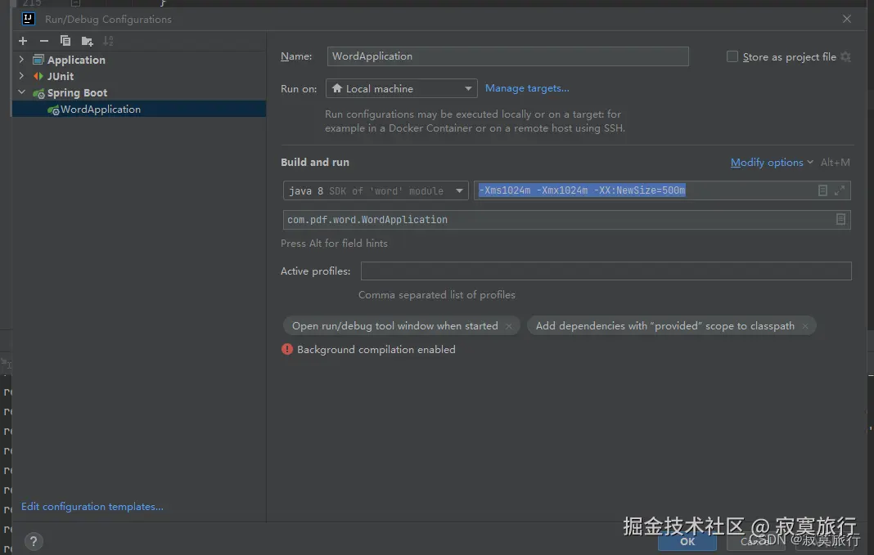Viewport: 874px width, 555px height.
Task: Expand the VM options field
Action: point(840,190)
